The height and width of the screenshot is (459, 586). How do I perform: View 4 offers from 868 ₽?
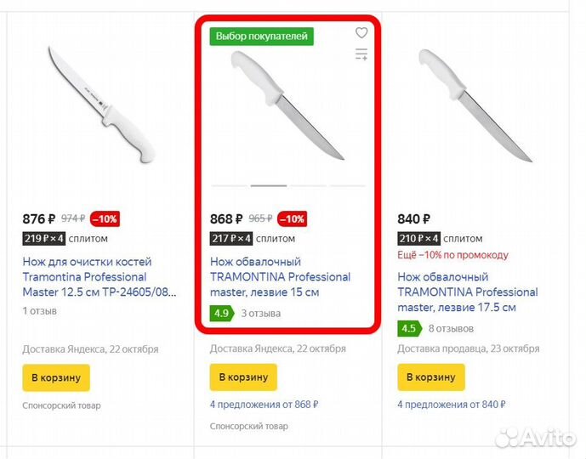point(265,405)
